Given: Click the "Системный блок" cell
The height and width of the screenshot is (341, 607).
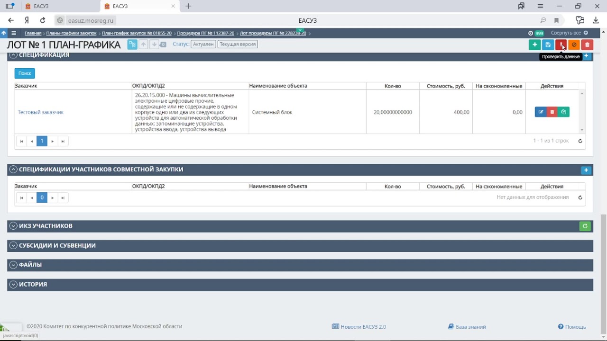Looking at the screenshot, I should pyautogui.click(x=307, y=112).
